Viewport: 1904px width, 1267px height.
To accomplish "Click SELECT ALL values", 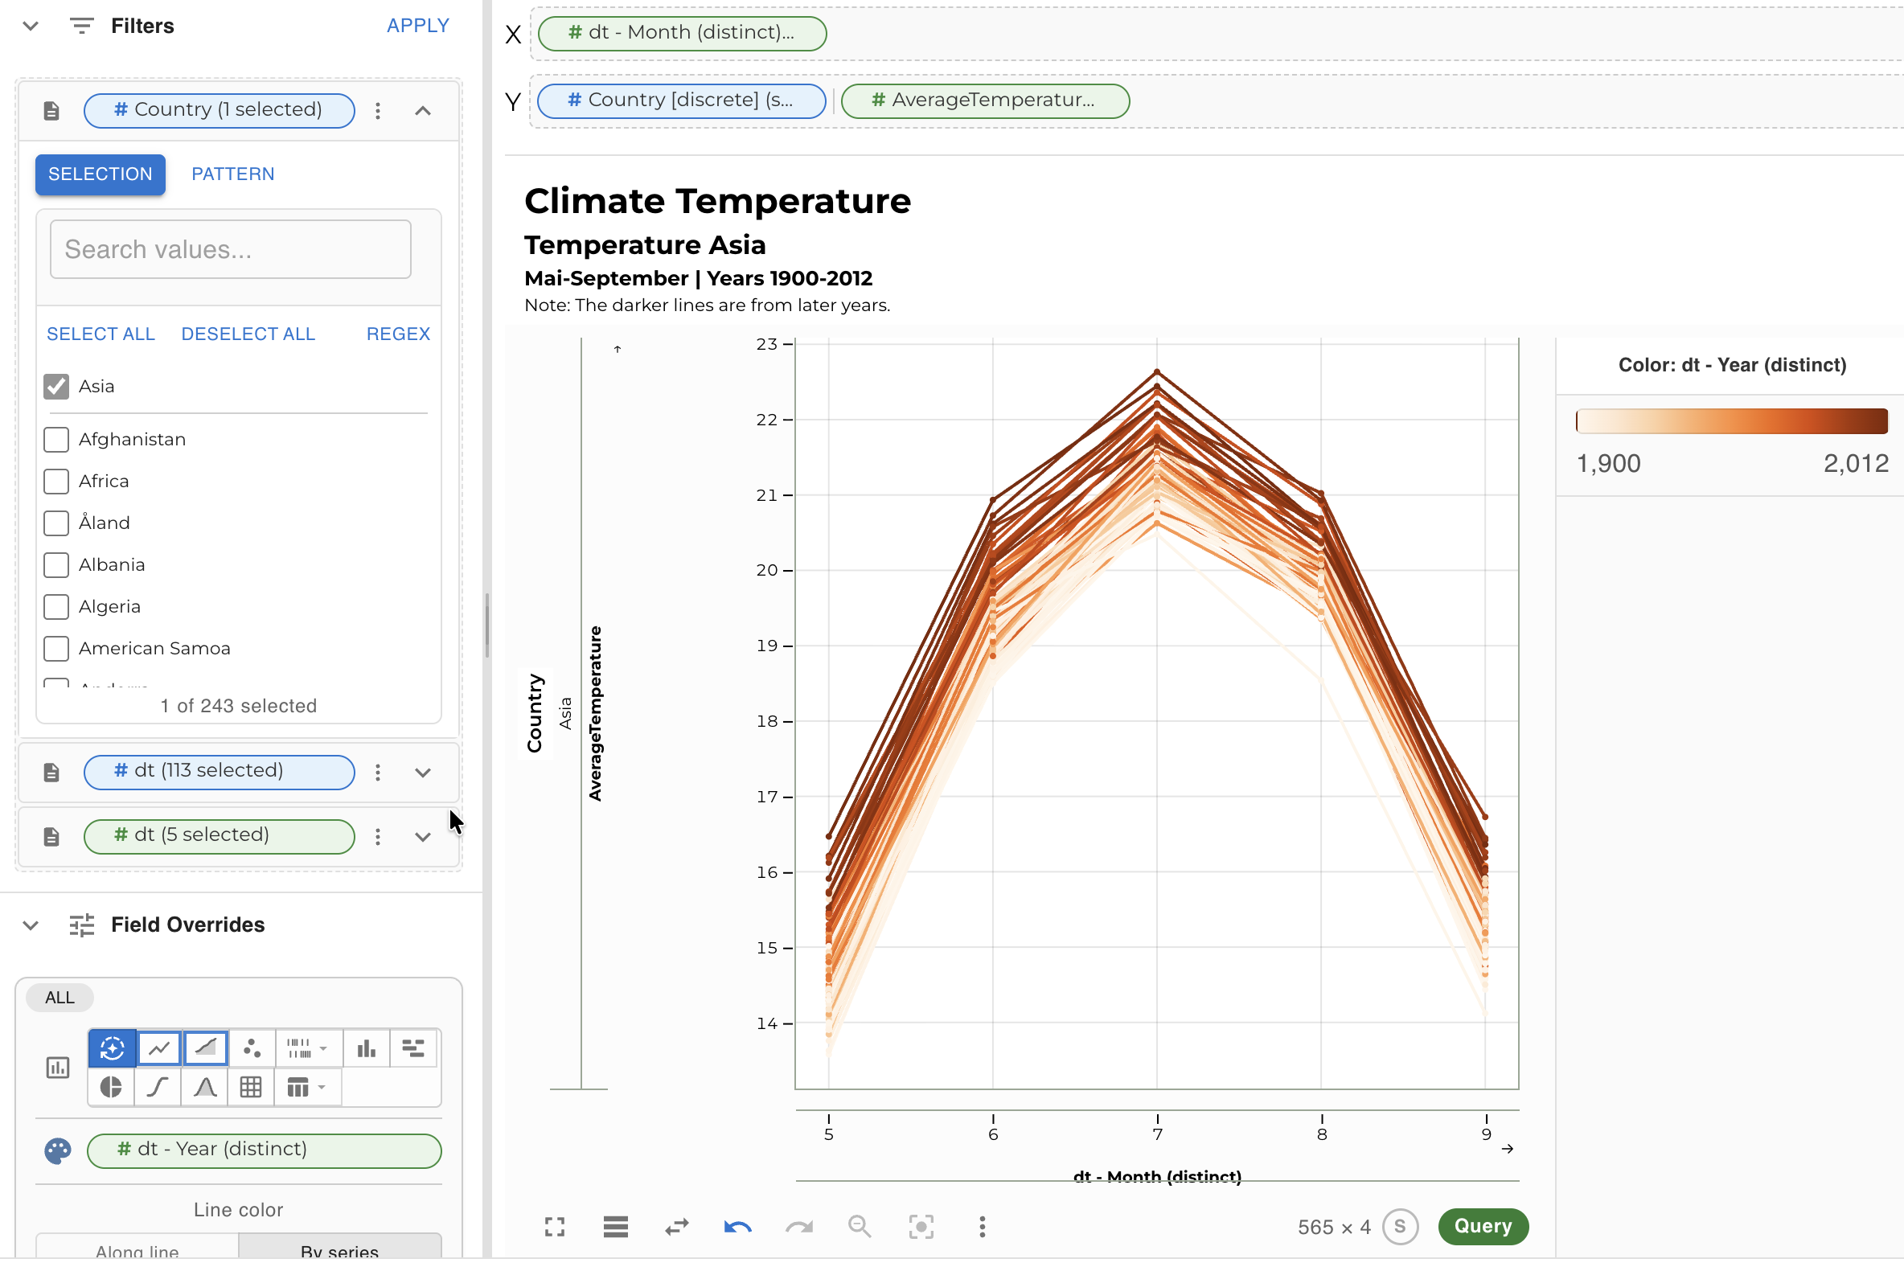I will click(x=101, y=334).
